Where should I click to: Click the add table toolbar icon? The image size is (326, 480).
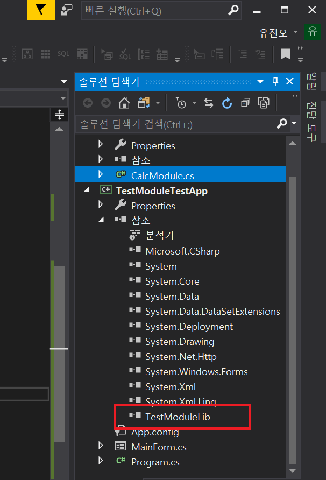162,54
